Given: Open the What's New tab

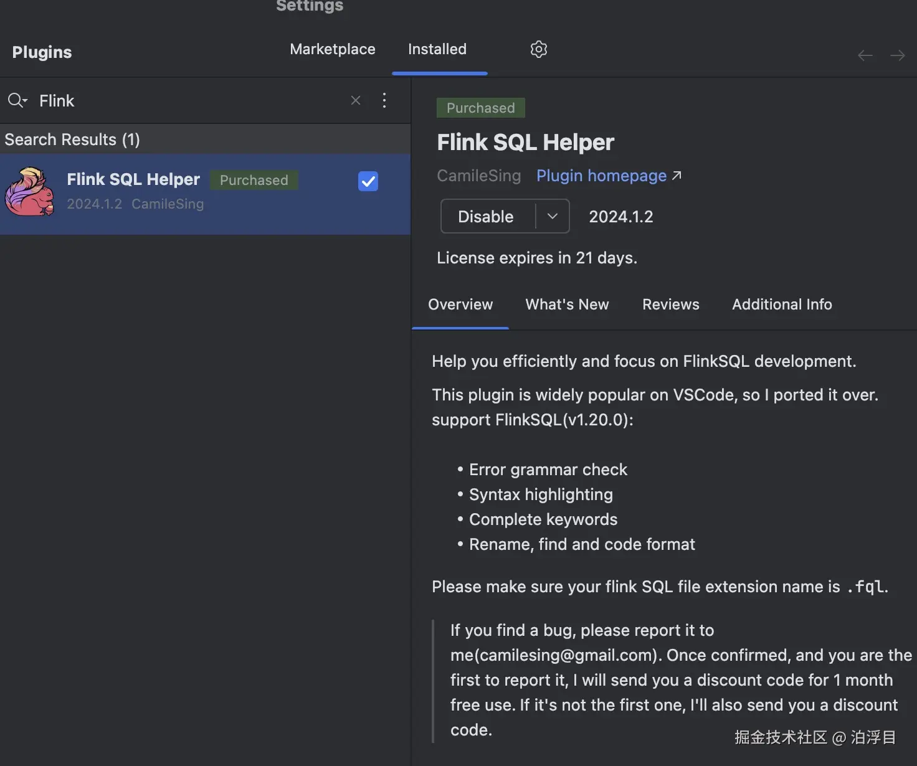Looking at the screenshot, I should (567, 305).
